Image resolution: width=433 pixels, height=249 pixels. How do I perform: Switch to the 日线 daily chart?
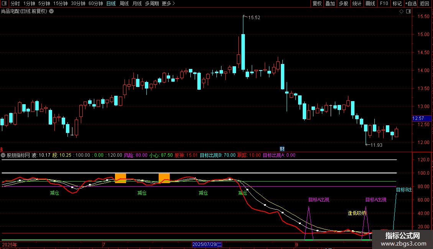point(111,3)
